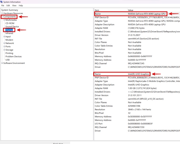Click PNP Device ID row starting PCI\VEN_10DE

click(x=137, y=17)
